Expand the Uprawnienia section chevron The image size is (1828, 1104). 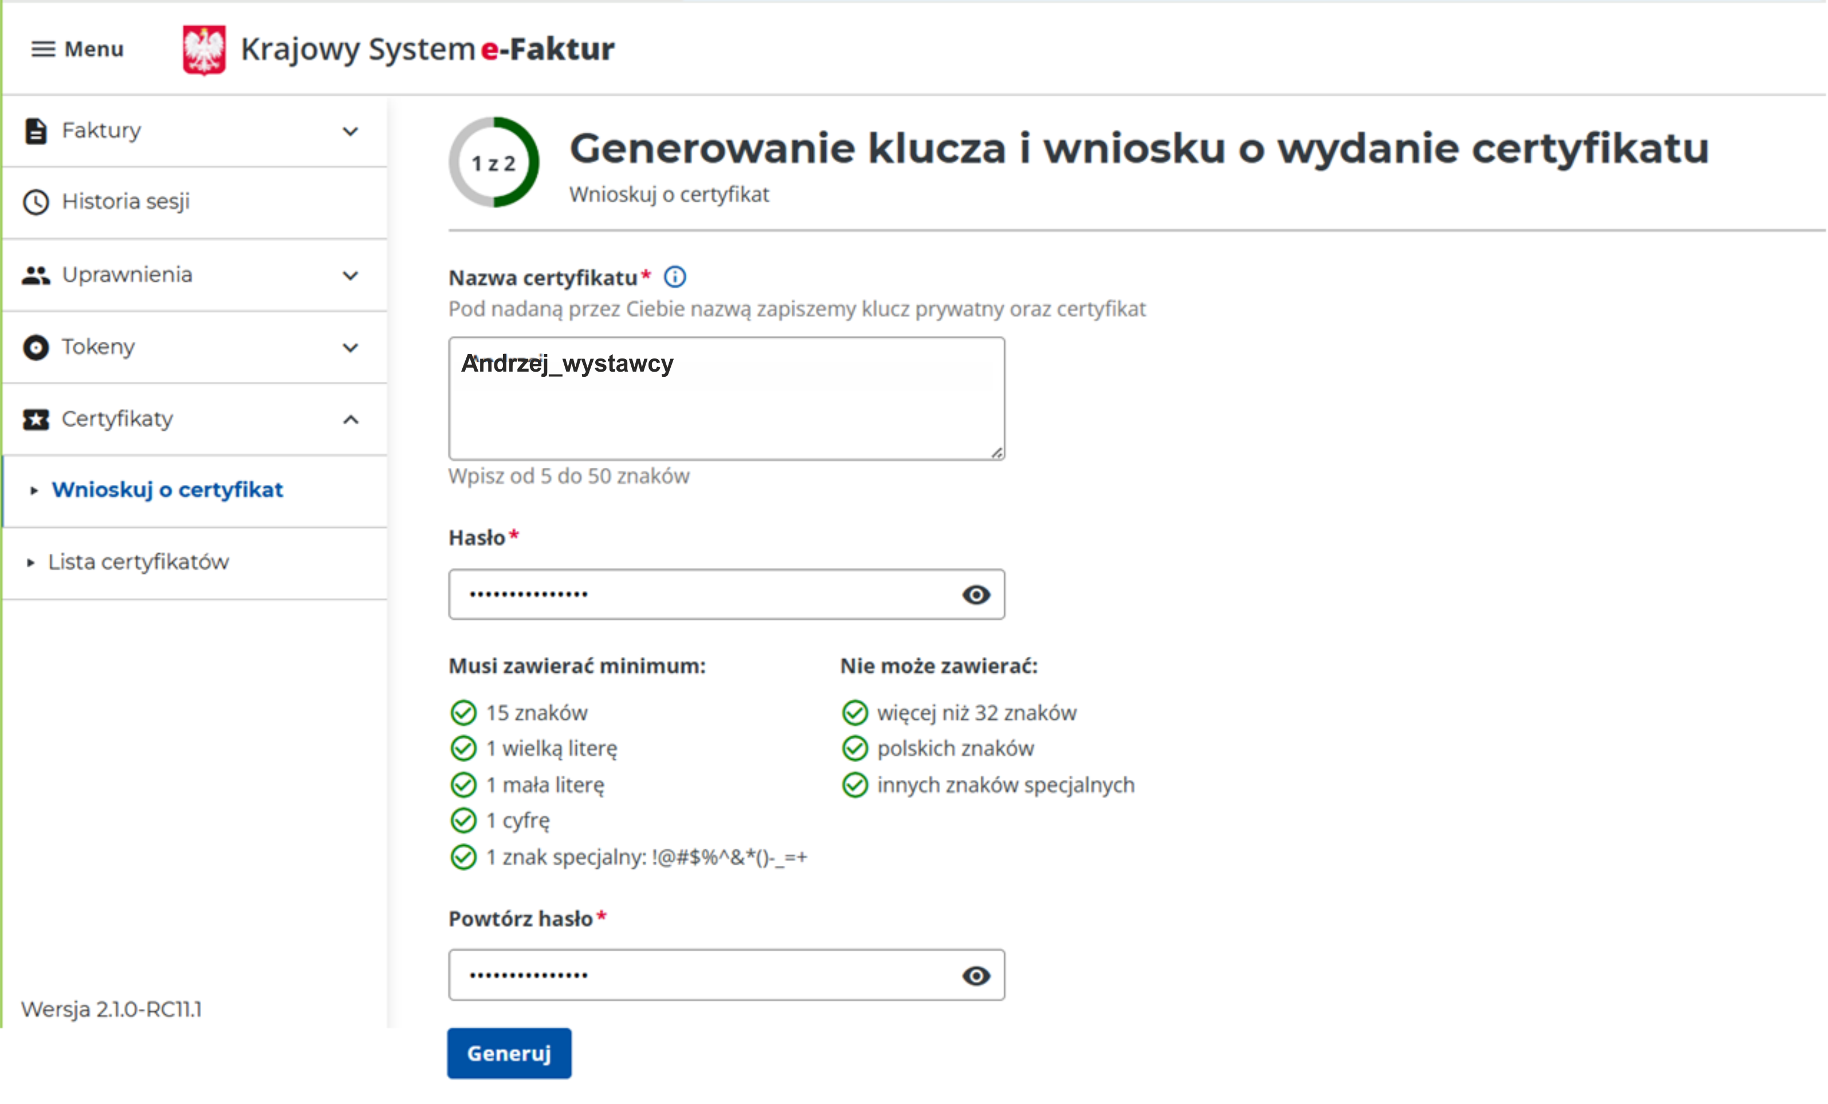tap(350, 276)
